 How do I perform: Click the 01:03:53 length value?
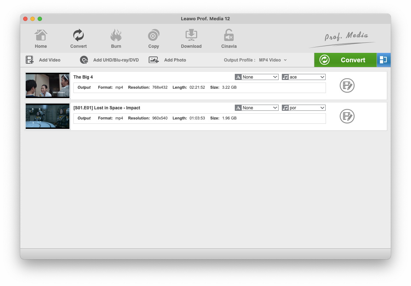(197, 118)
